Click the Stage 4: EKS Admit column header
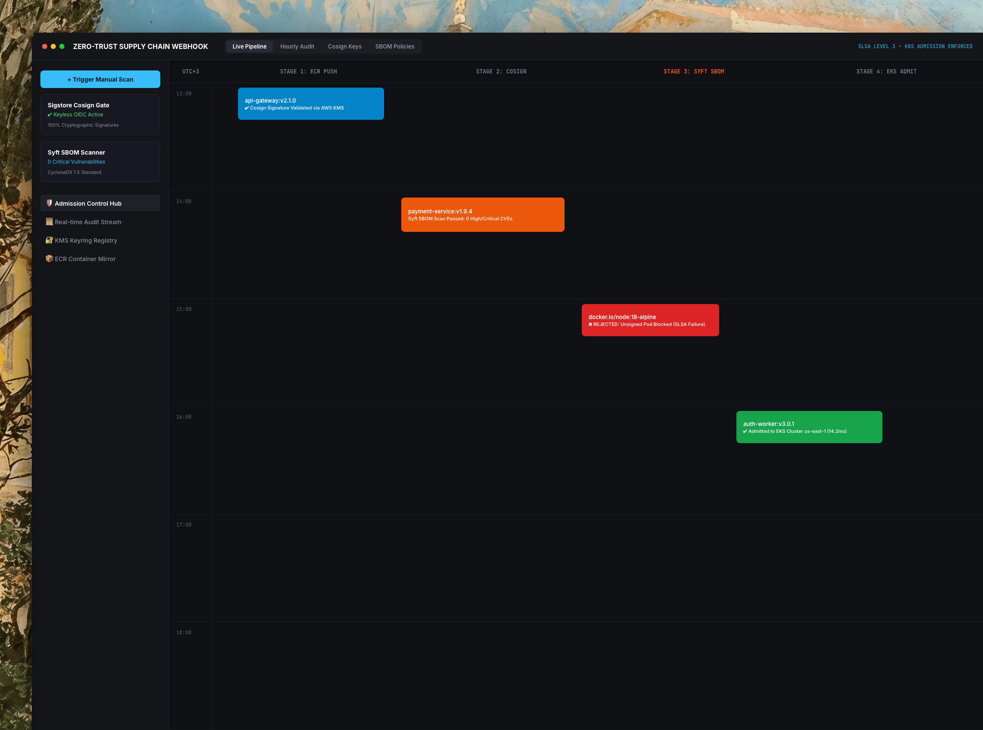This screenshot has width=983, height=730. (887, 72)
